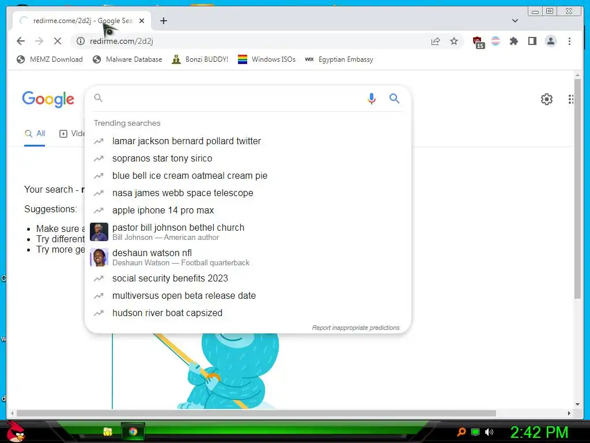590x443 pixels.
Task: Open the Google apps grid
Action: click(571, 99)
